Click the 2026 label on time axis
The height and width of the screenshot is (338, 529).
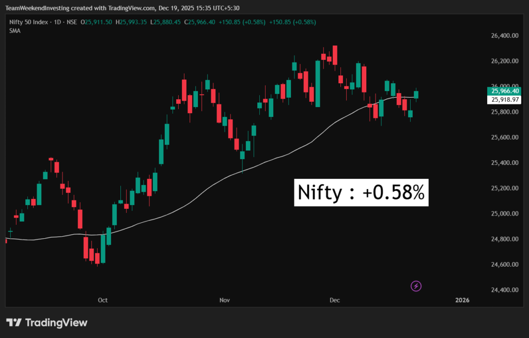[462, 300]
